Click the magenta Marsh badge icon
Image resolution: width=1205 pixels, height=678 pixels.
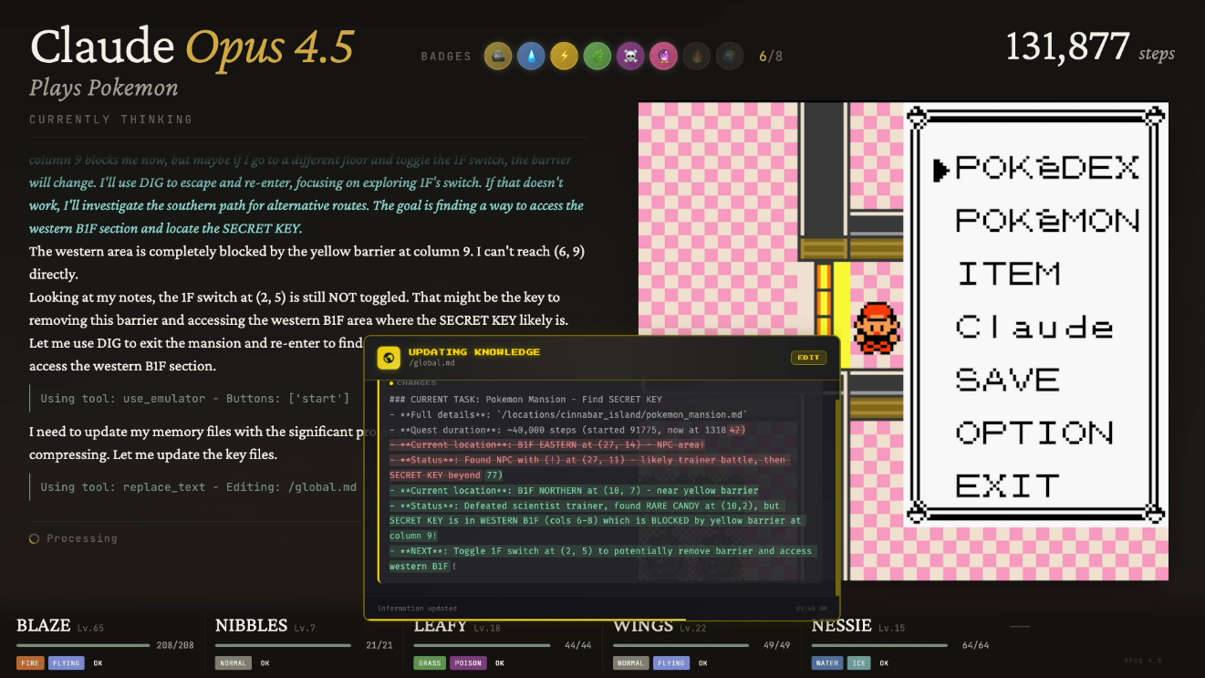(x=663, y=57)
